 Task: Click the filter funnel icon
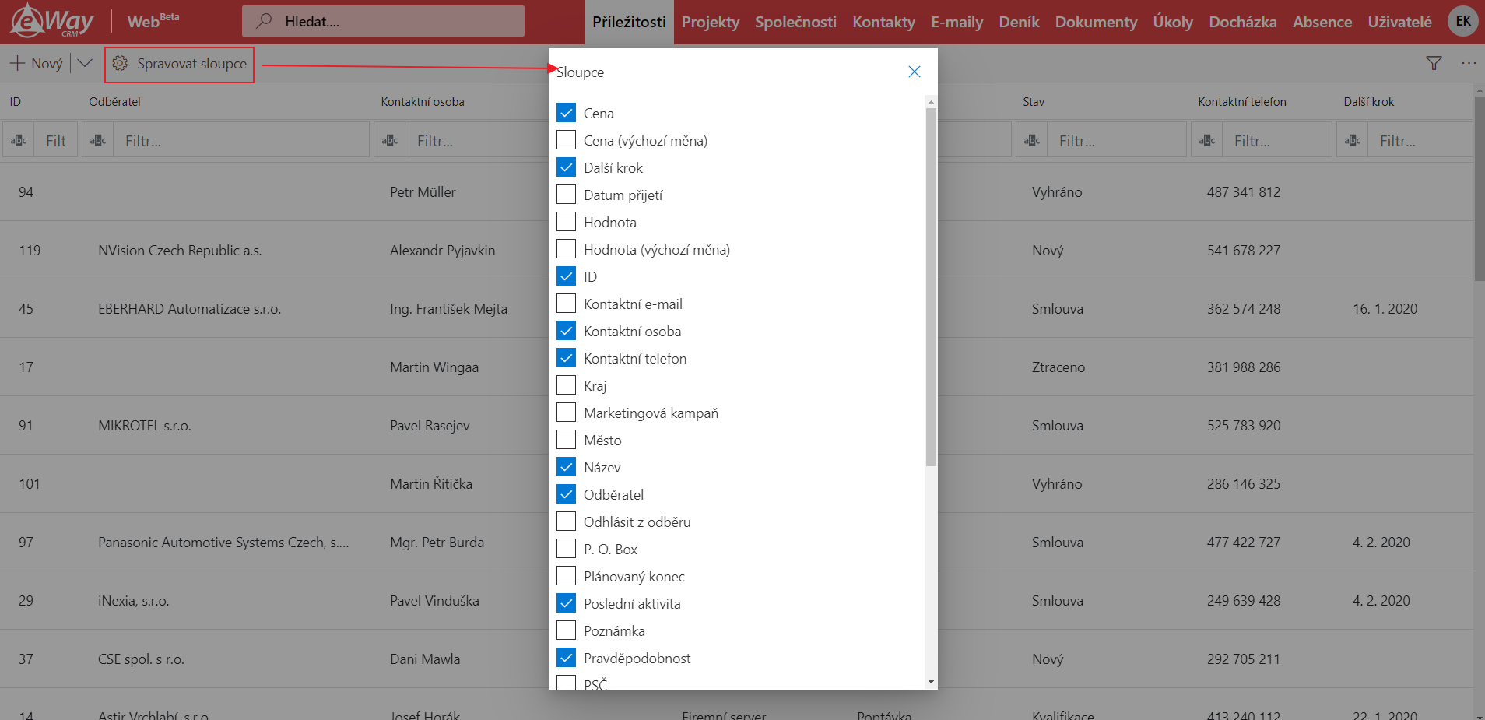click(x=1434, y=64)
